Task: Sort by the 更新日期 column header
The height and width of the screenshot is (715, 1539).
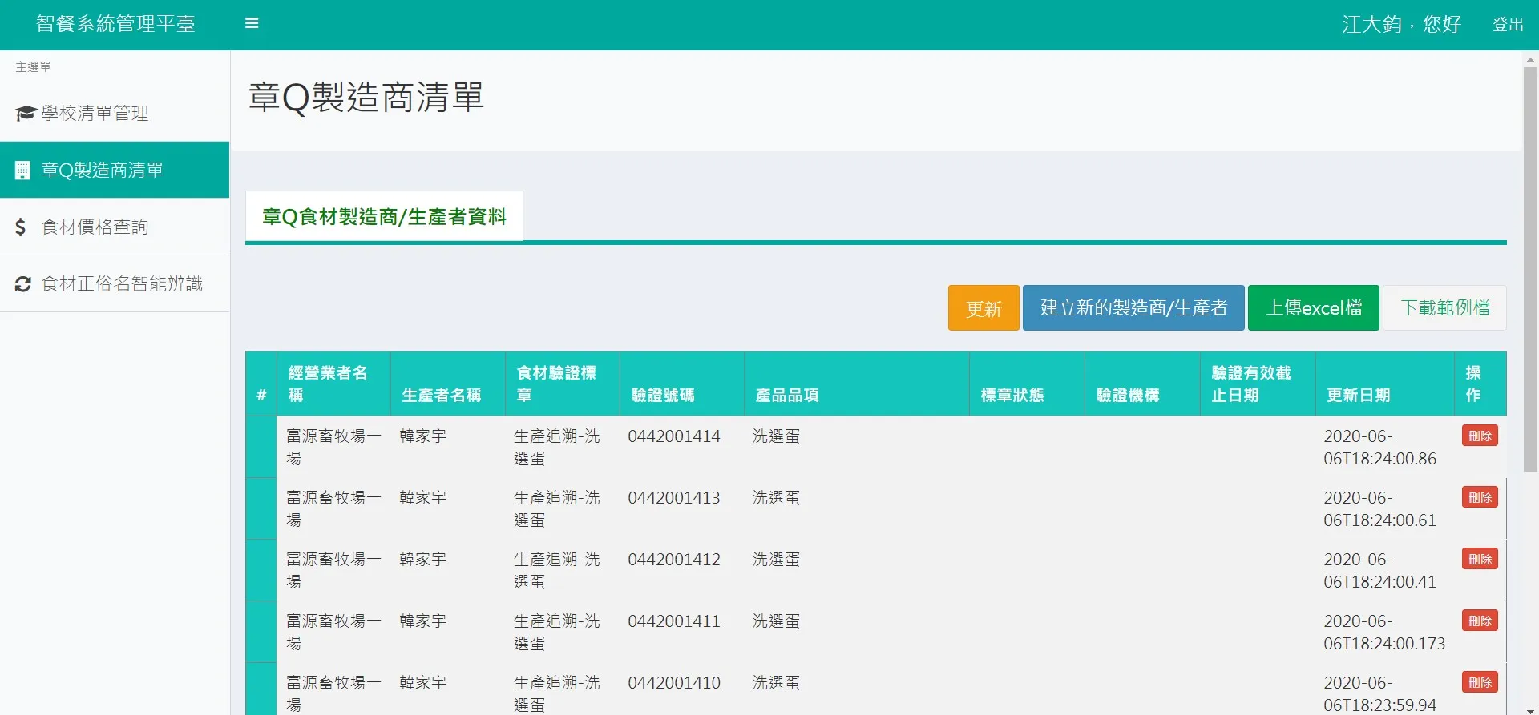Action: click(x=1358, y=395)
